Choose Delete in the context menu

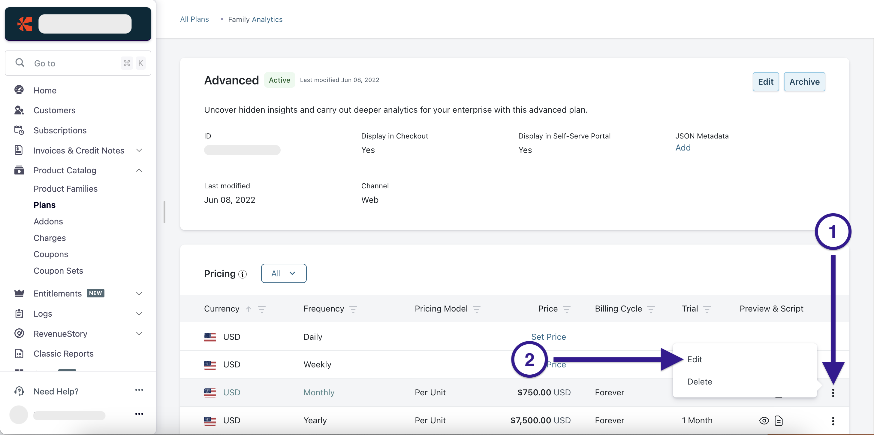tap(700, 382)
